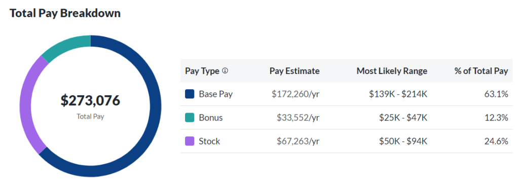The image size is (519, 185).
Task: Click the Pay Type column header
Action: [x=202, y=71]
